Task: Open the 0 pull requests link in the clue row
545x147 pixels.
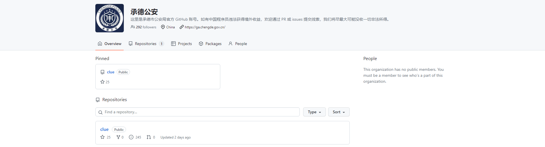Action: point(151,137)
